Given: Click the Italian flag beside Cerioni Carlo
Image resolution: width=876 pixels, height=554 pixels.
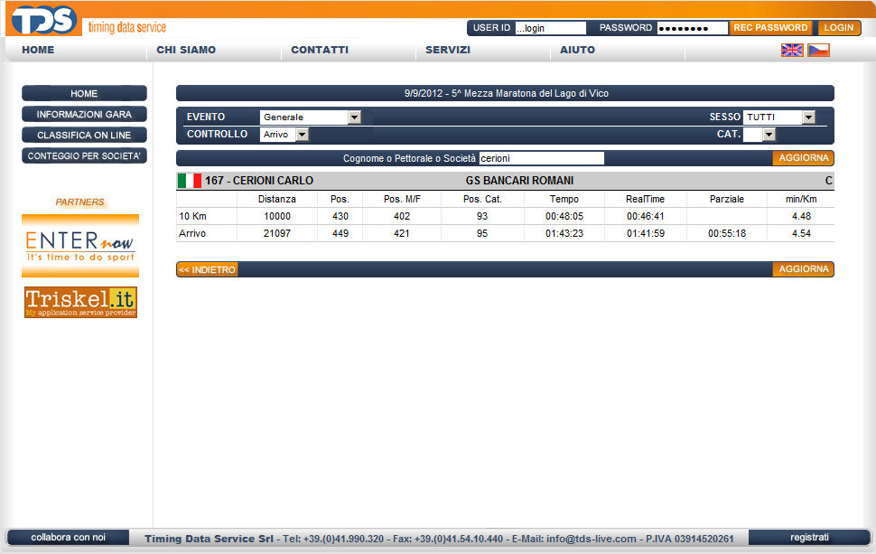Looking at the screenshot, I should [x=190, y=181].
